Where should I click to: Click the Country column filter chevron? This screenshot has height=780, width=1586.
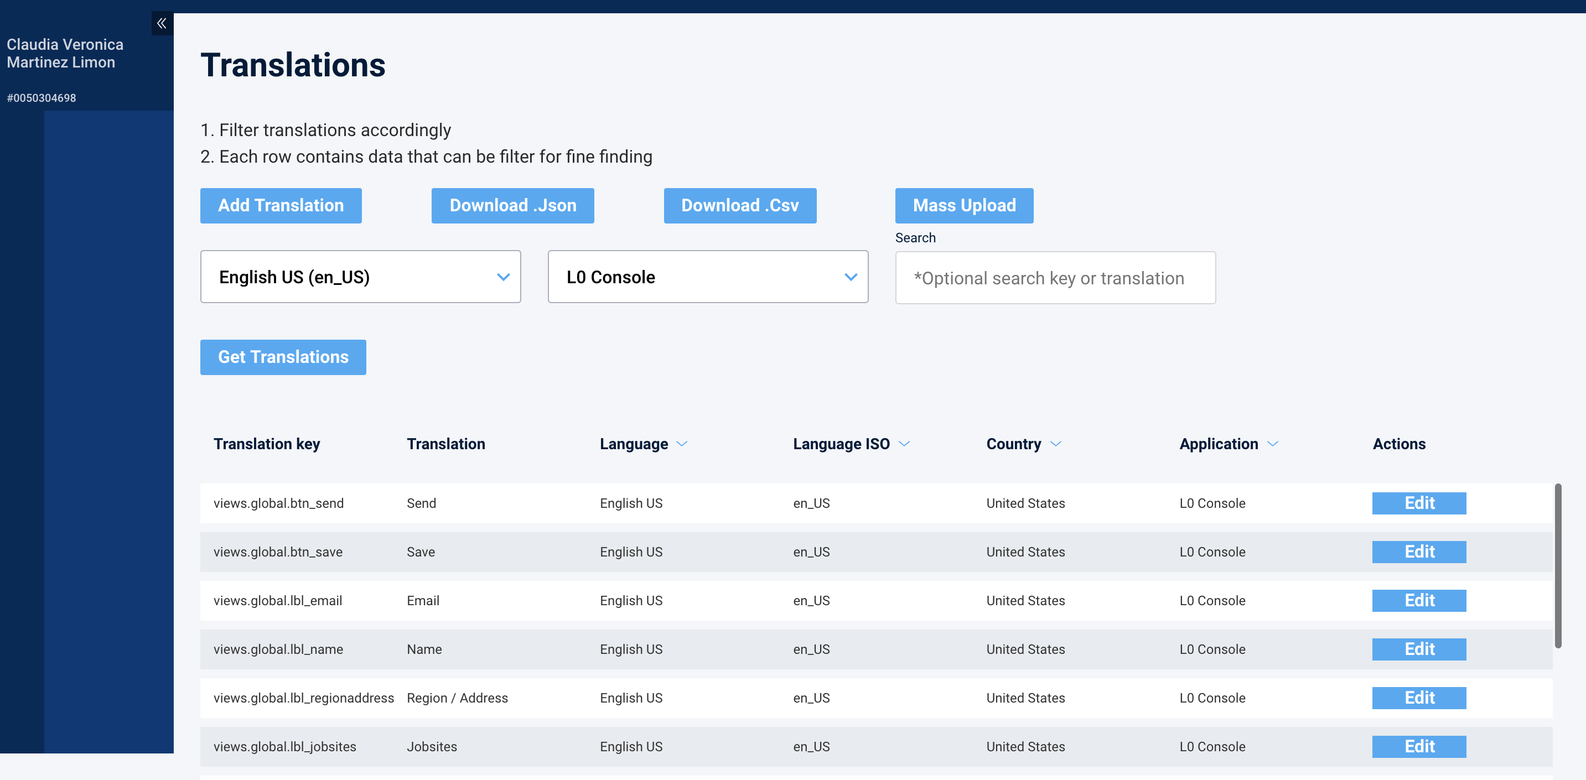pyautogui.click(x=1055, y=444)
